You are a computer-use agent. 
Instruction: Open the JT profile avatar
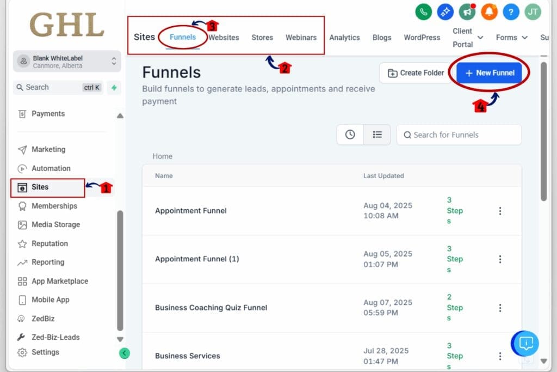533,12
